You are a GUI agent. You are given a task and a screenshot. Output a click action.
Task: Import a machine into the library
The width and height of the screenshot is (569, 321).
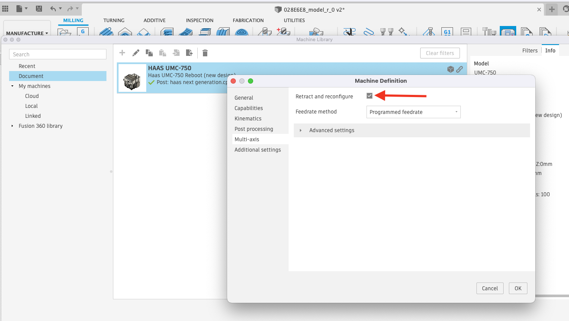coord(176,53)
